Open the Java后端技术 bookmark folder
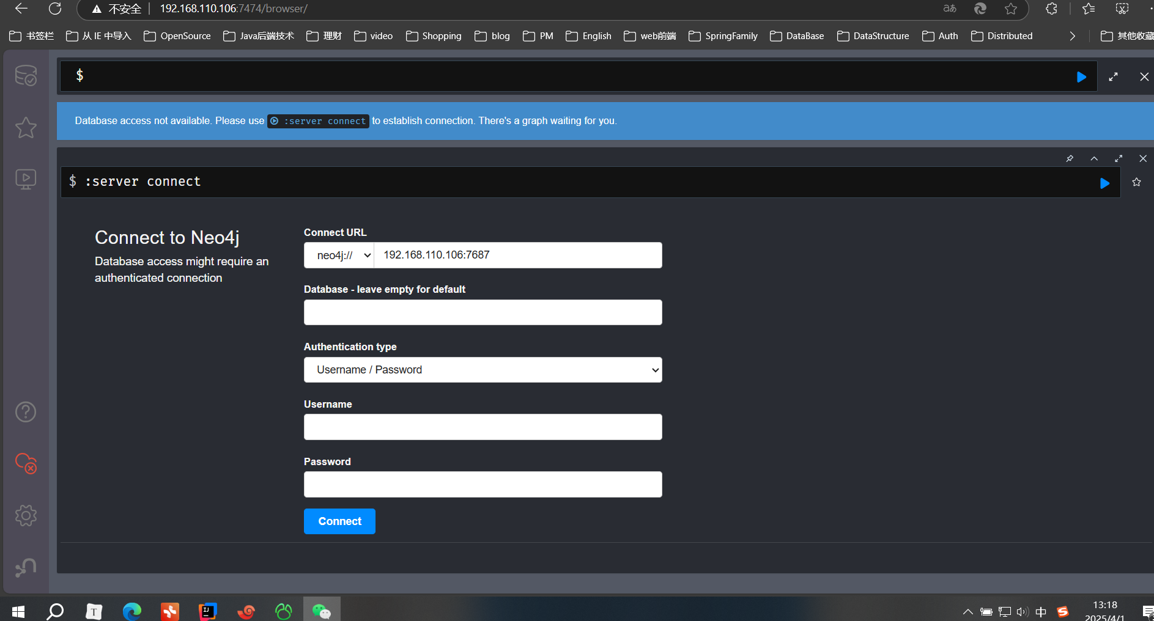The width and height of the screenshot is (1154, 621). click(x=259, y=36)
